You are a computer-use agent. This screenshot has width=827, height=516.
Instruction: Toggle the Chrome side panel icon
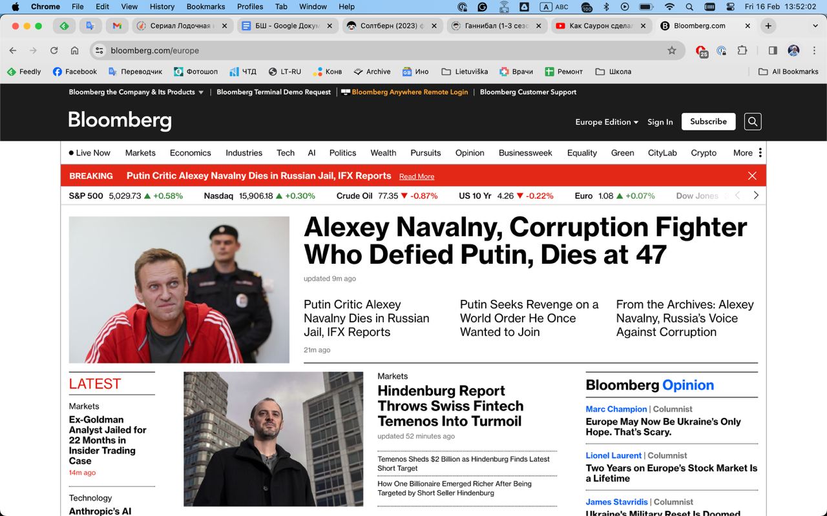pos(773,50)
